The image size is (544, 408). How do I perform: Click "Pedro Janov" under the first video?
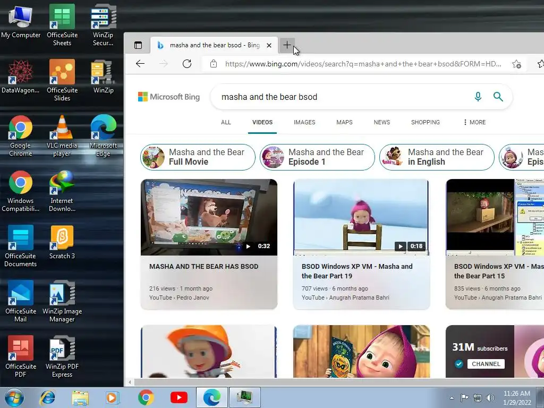click(192, 297)
